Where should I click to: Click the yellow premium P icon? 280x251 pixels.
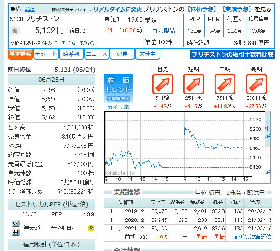(x=91, y=228)
